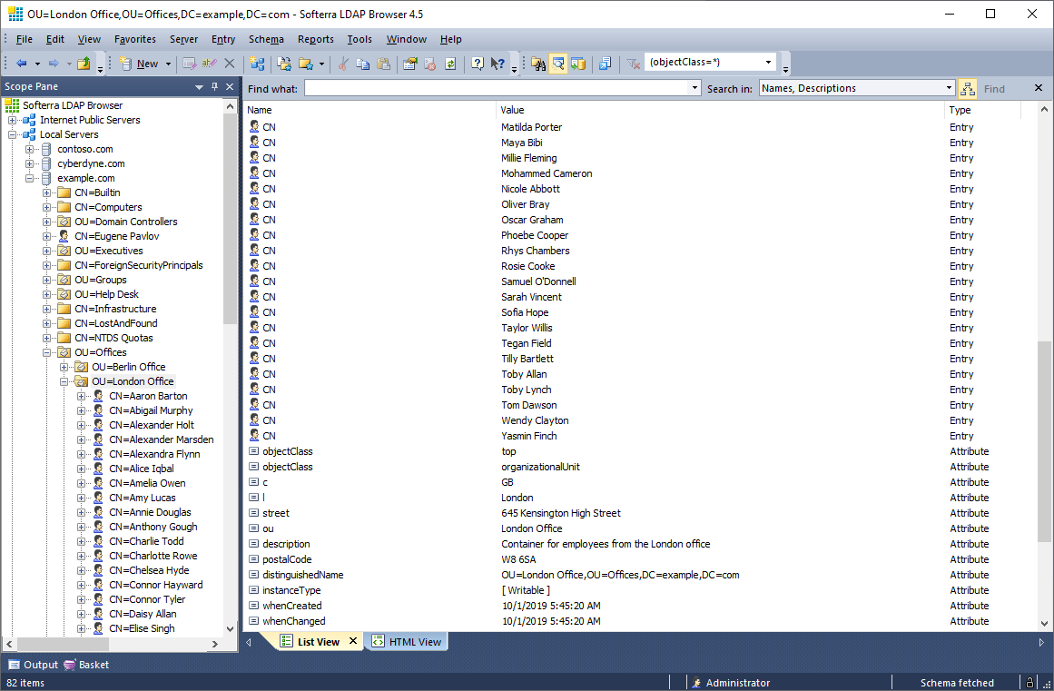Click the Cut icon on the toolbar
The image size is (1054, 691).
point(342,64)
